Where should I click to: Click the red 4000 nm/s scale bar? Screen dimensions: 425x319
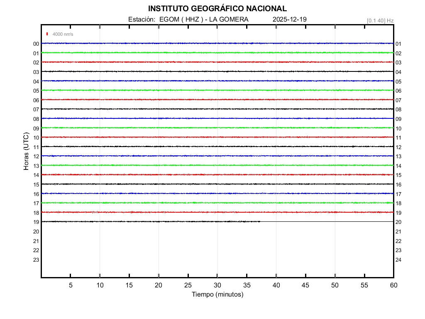[47, 34]
